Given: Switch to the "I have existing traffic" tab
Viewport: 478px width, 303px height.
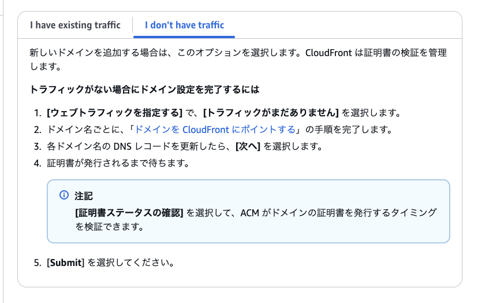Looking at the screenshot, I should point(75,25).
